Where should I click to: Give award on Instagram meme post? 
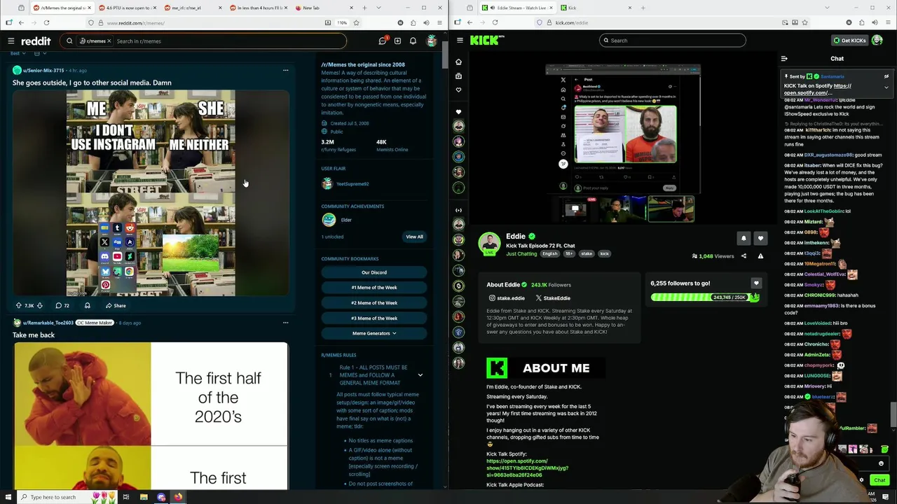click(x=87, y=305)
